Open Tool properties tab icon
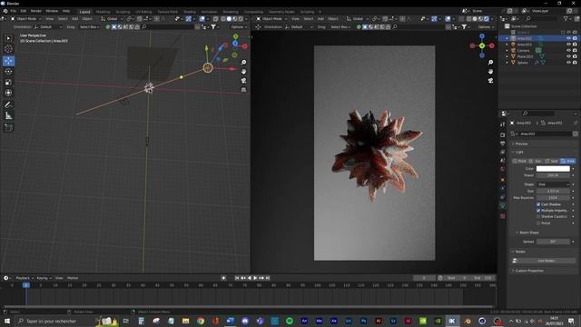 point(502,124)
